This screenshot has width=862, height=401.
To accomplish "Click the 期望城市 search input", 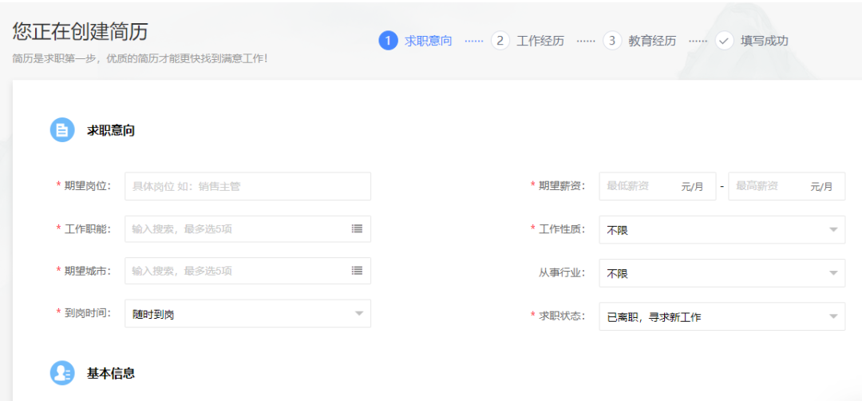I will point(235,271).
